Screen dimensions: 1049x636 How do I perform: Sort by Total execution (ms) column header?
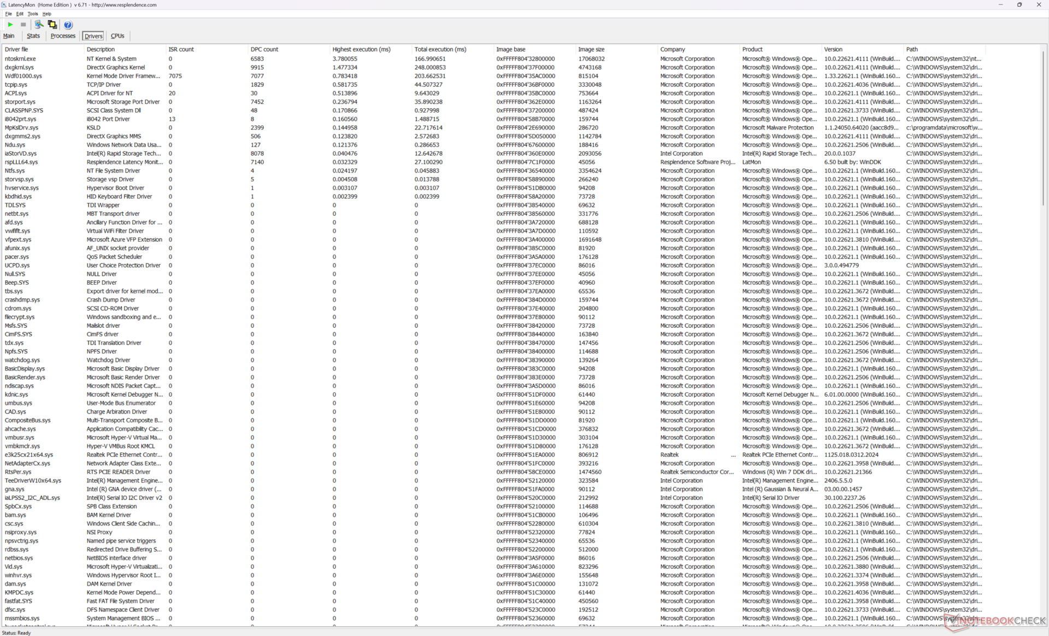[x=440, y=49]
